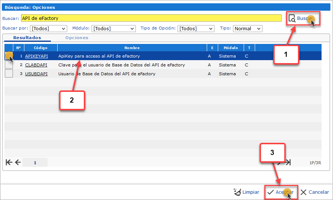This screenshot has height=200, width=333.
Task: Switch to the Resultados tab
Action: pyautogui.click(x=27, y=38)
